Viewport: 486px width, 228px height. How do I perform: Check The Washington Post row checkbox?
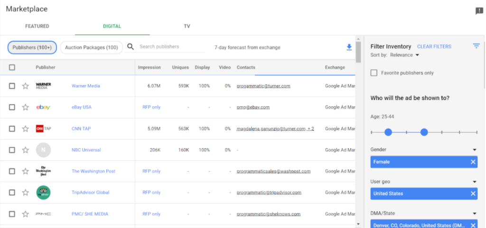[x=12, y=172]
